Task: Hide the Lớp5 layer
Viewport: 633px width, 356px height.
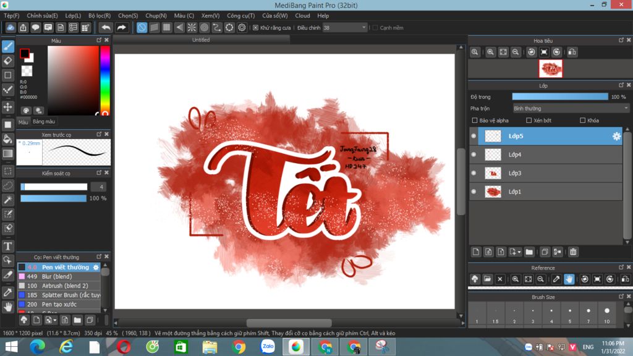Action: click(x=474, y=136)
